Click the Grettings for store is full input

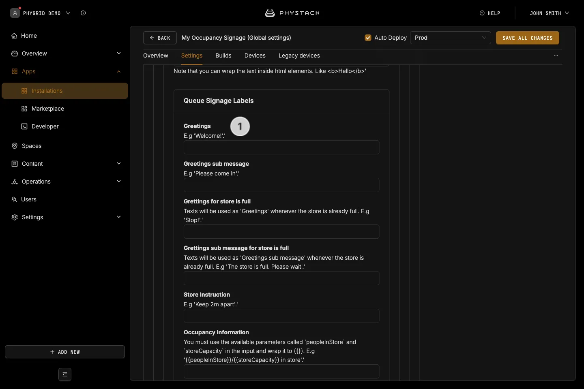coord(281,232)
